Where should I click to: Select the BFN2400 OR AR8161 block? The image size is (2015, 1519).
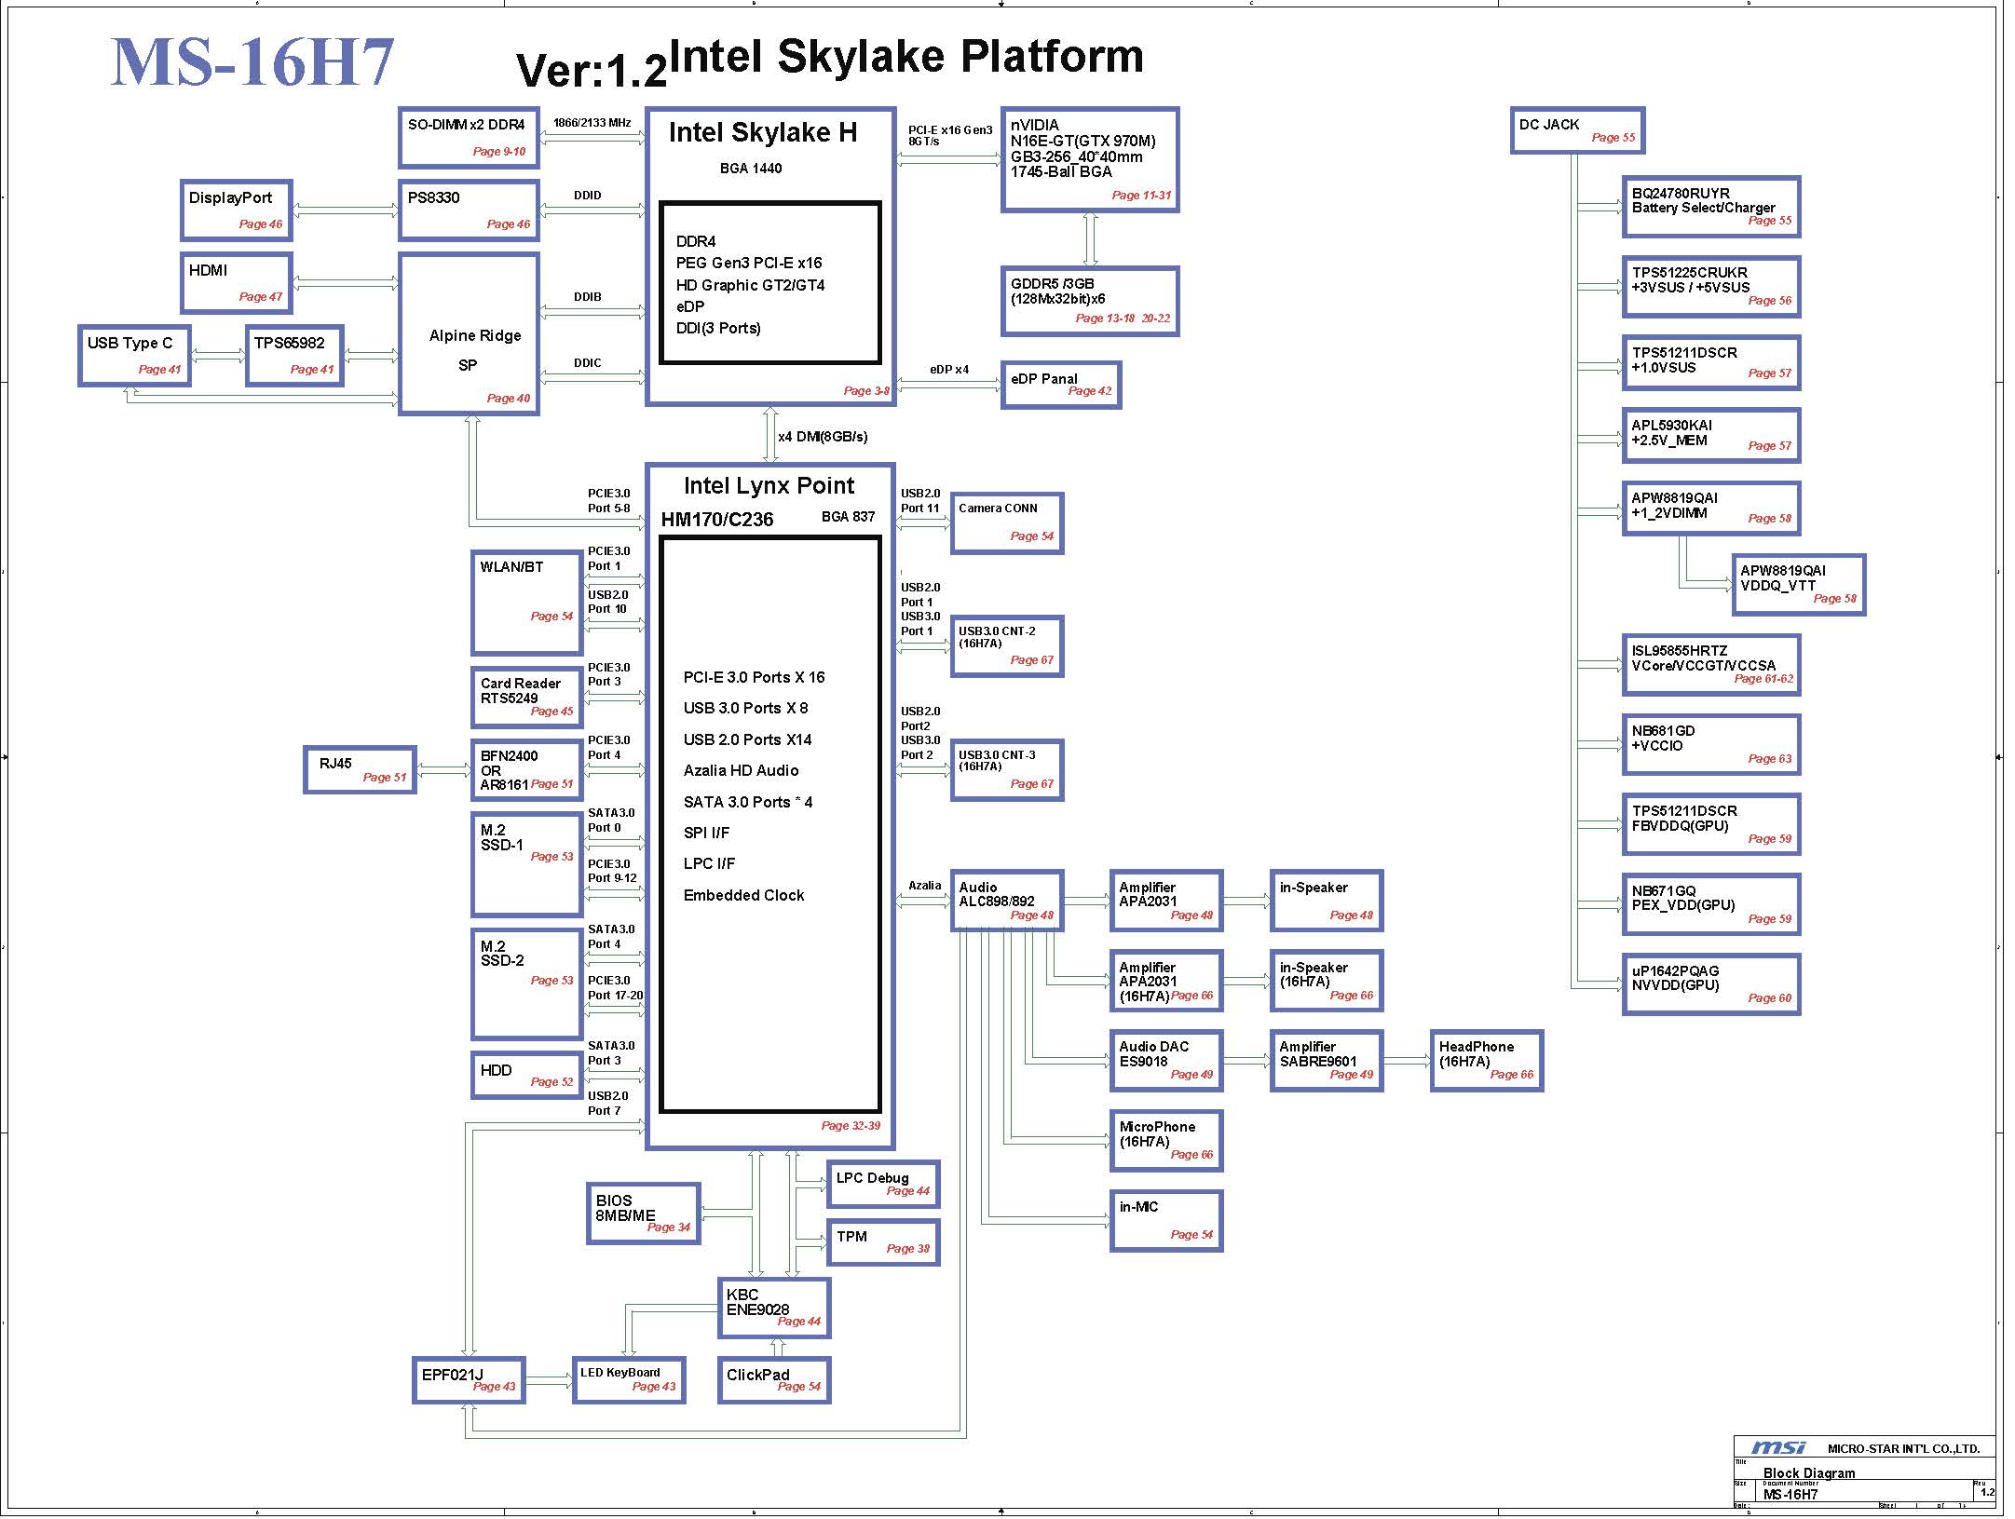(x=527, y=770)
